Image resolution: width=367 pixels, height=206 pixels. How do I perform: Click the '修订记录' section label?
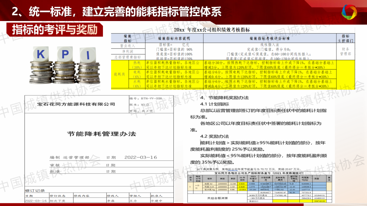tap(35, 191)
